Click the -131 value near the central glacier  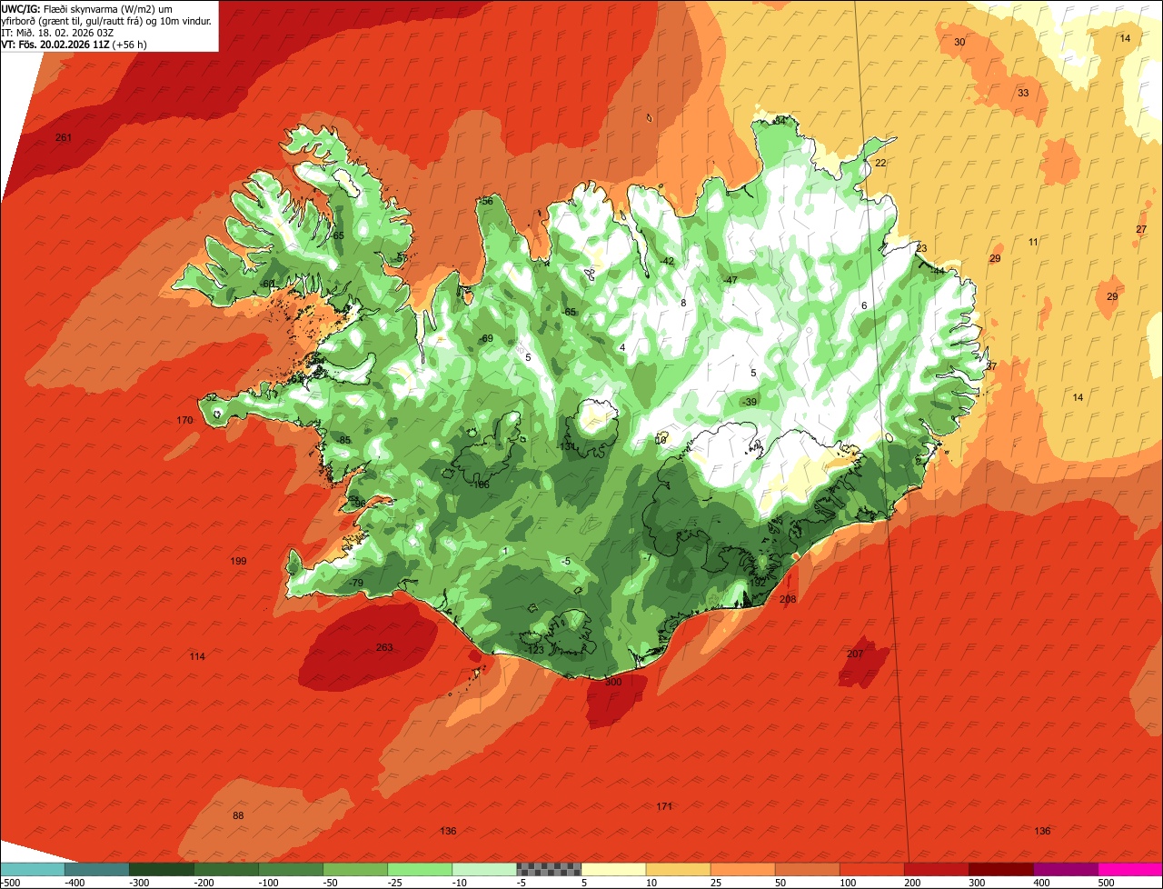click(x=567, y=447)
